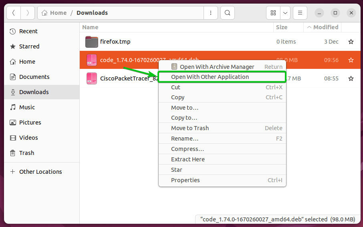This screenshot has height=227, width=363.
Task: Click the code_1.74.0 deb package icon
Action: point(92,60)
